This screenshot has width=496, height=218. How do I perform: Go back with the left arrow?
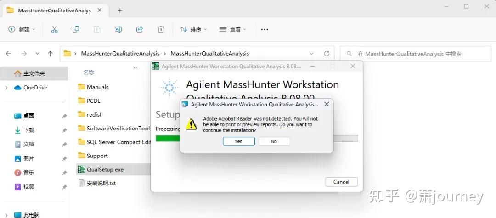pos(9,54)
